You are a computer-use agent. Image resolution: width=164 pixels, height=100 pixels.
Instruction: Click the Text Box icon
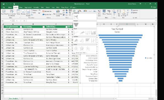click(x=119, y=13)
